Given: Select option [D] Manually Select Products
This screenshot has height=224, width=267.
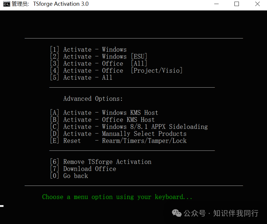Looking at the screenshot, I should coord(118,134).
